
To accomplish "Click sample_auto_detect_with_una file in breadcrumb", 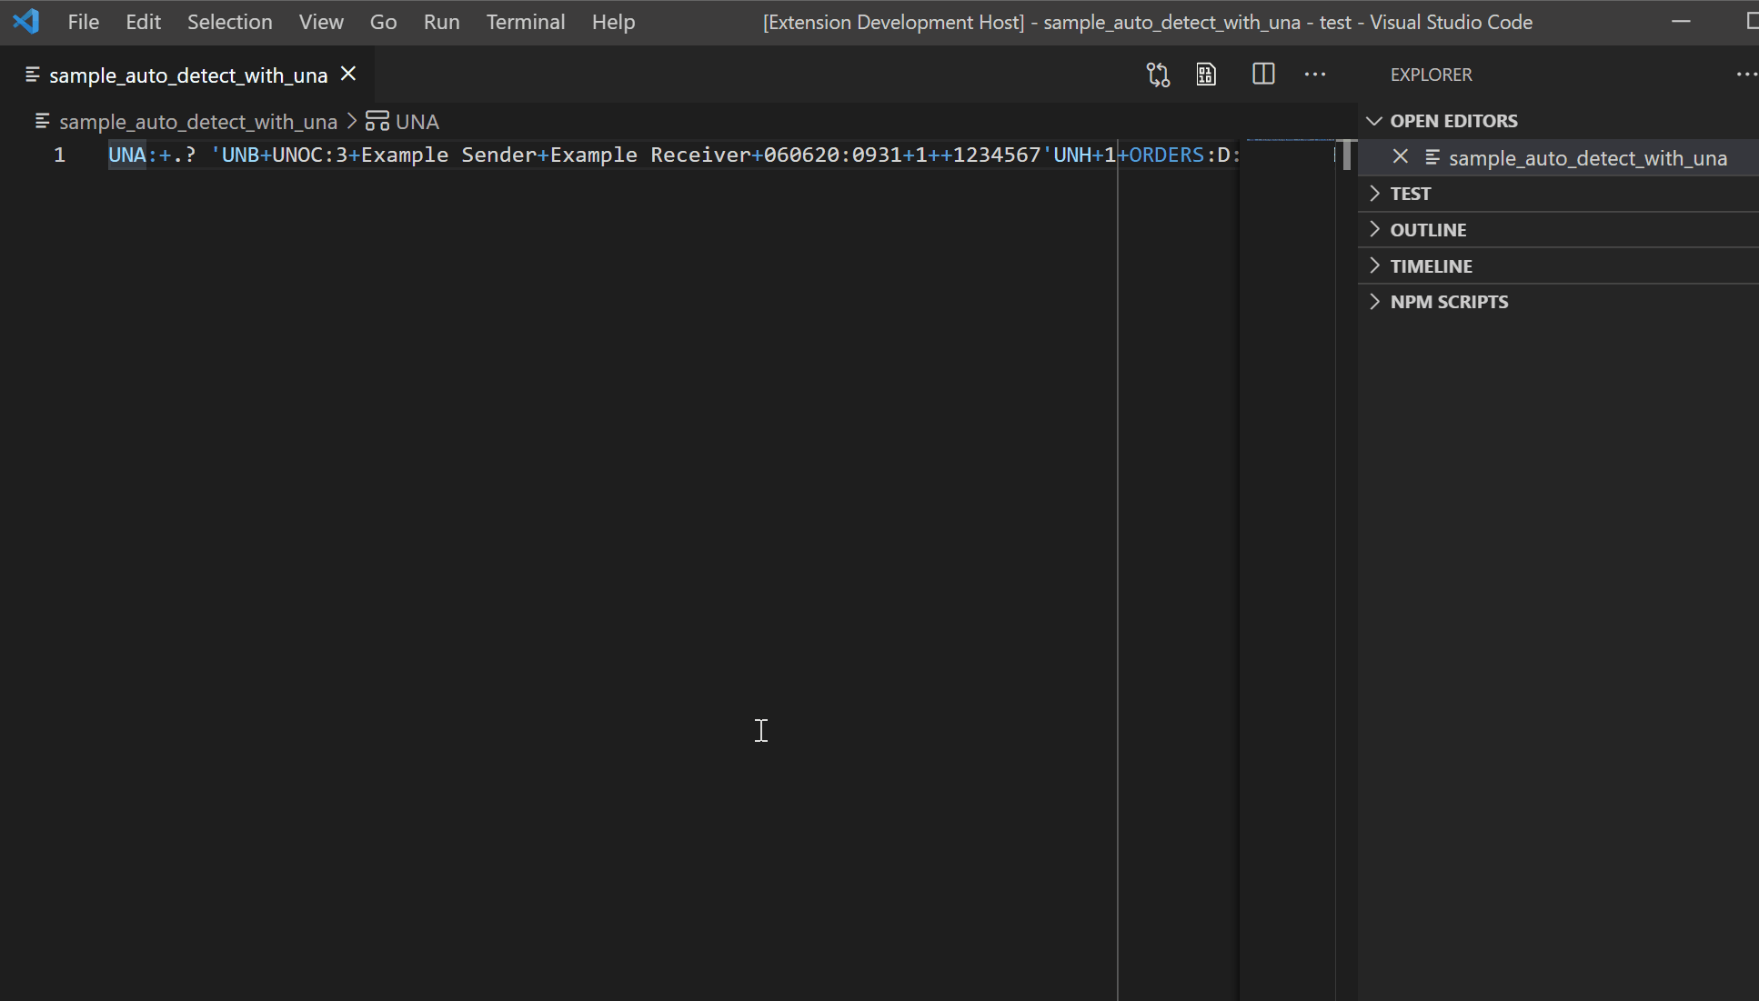I will tap(197, 122).
